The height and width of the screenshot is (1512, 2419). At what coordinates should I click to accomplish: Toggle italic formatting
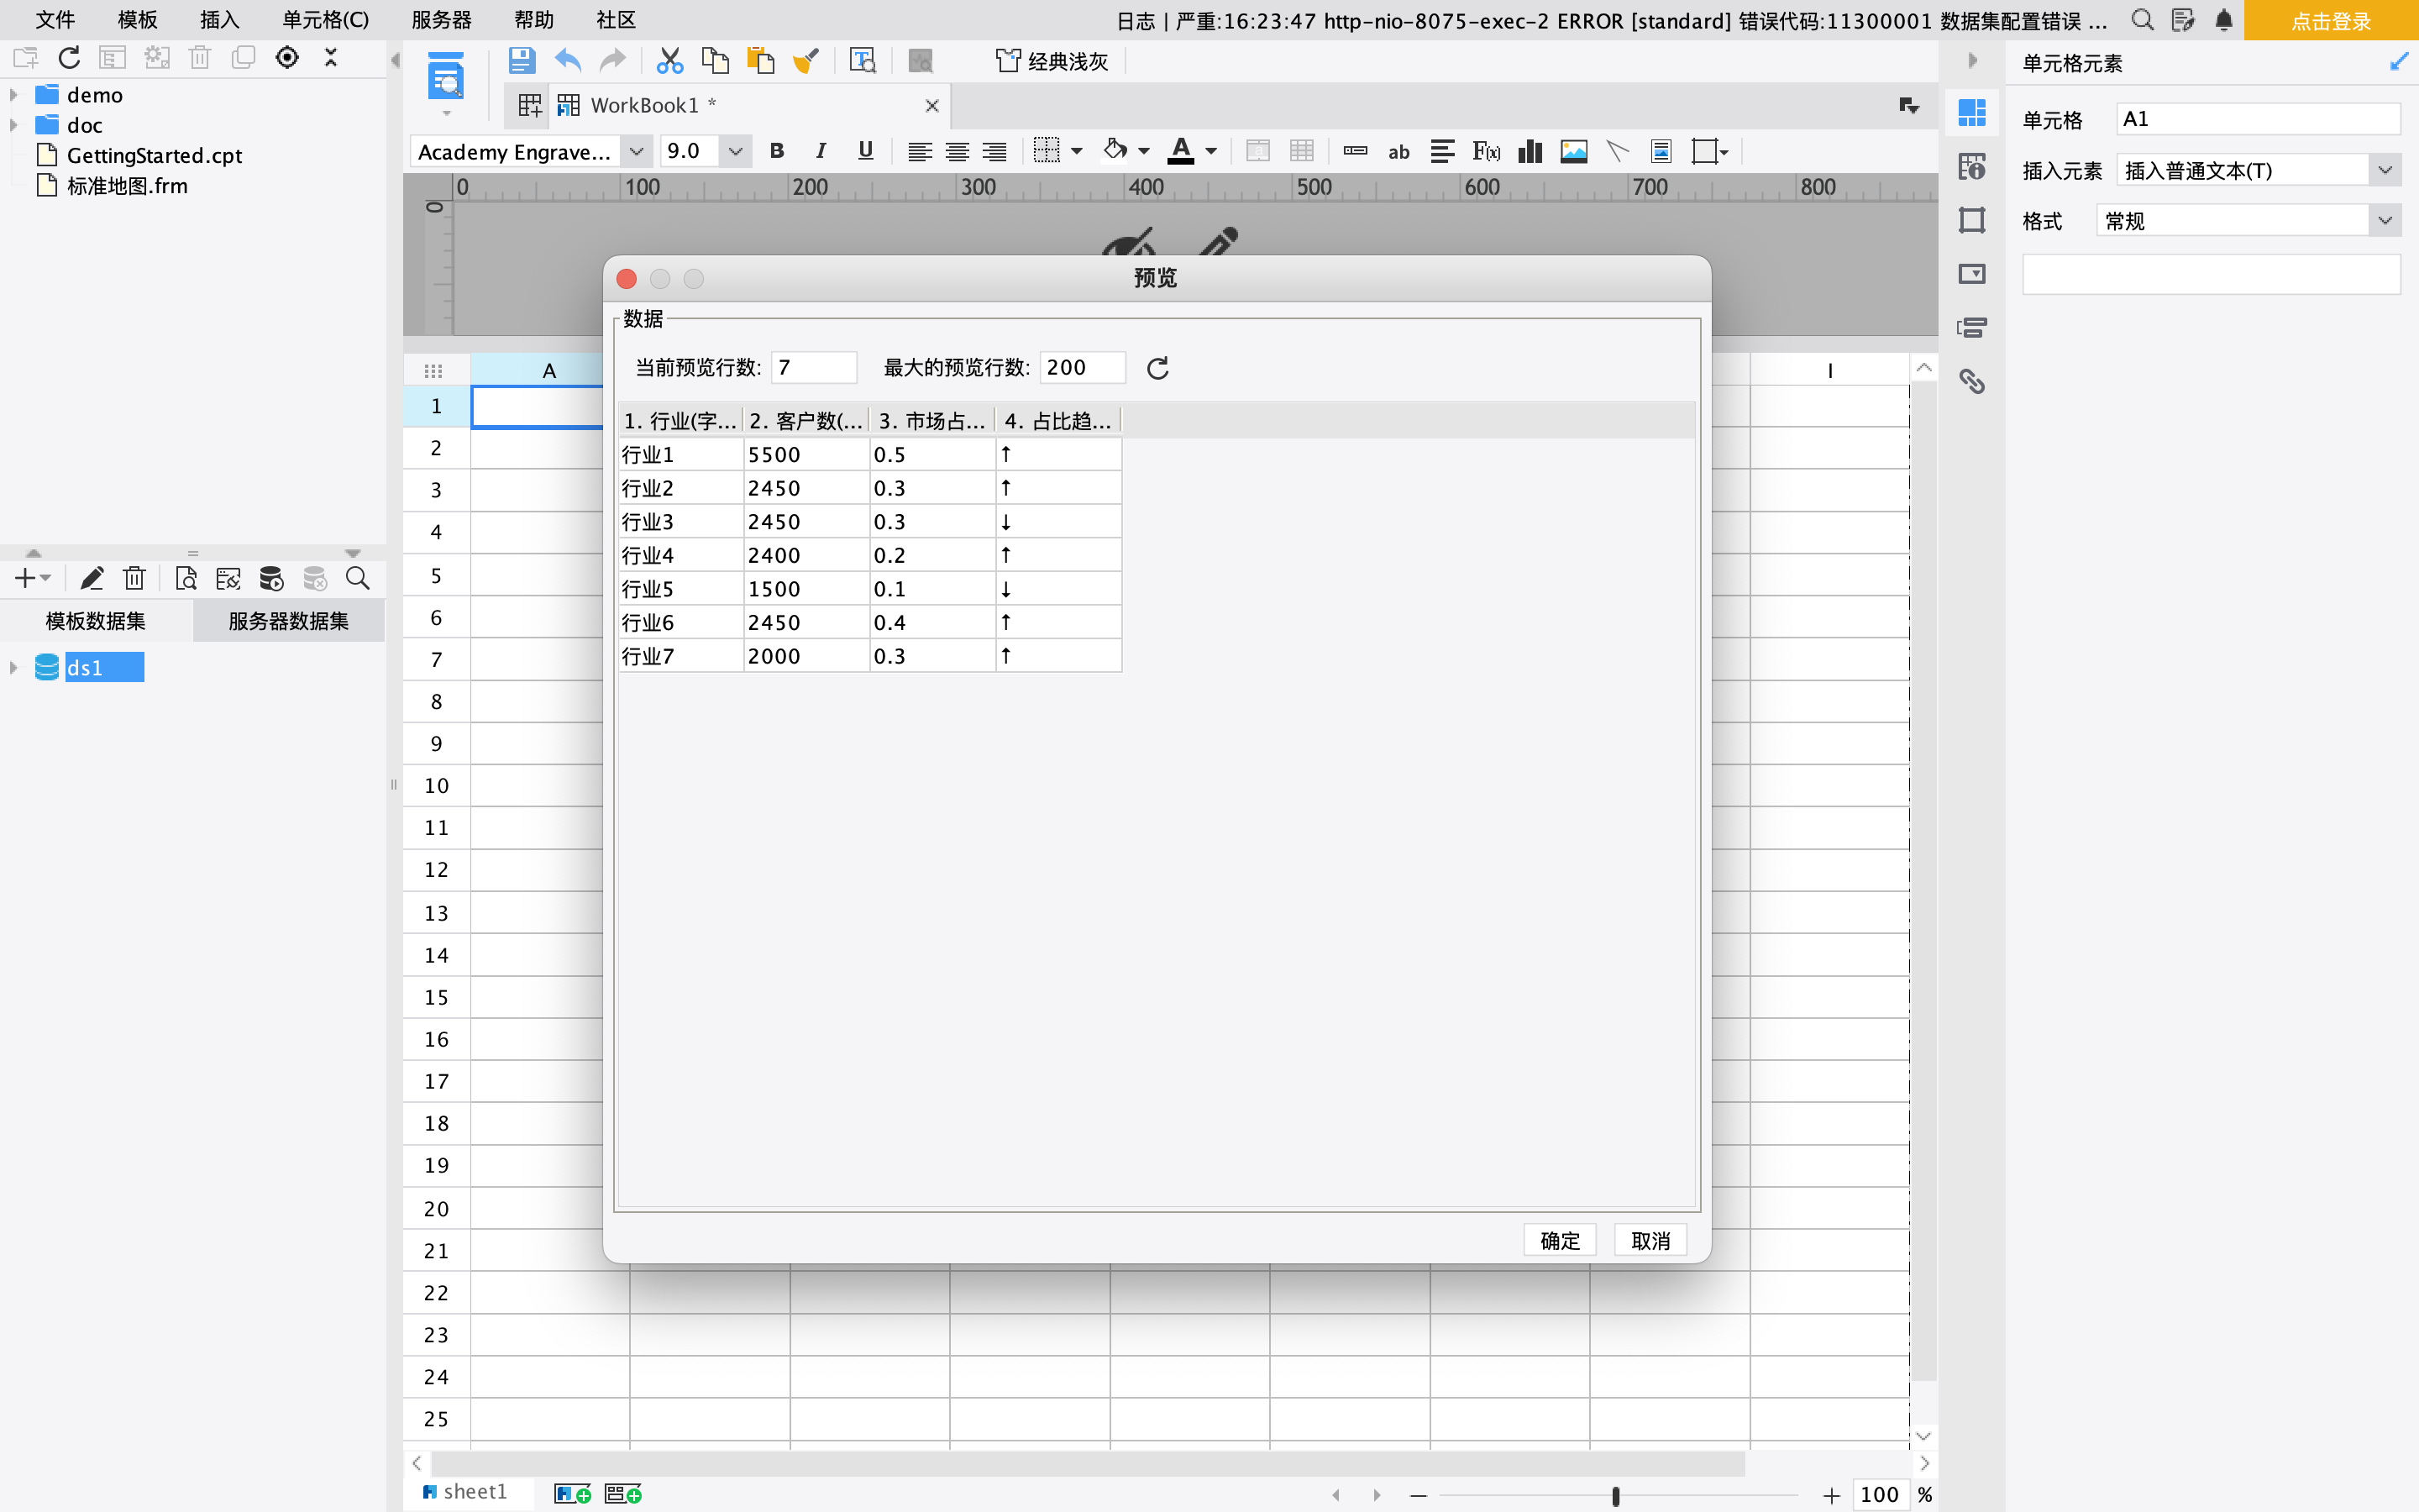(821, 151)
